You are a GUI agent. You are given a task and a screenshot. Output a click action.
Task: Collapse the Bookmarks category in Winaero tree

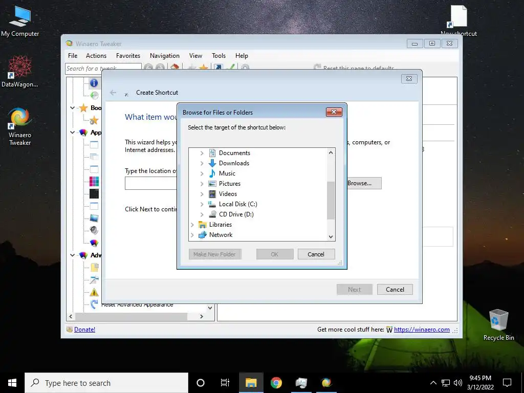73,108
